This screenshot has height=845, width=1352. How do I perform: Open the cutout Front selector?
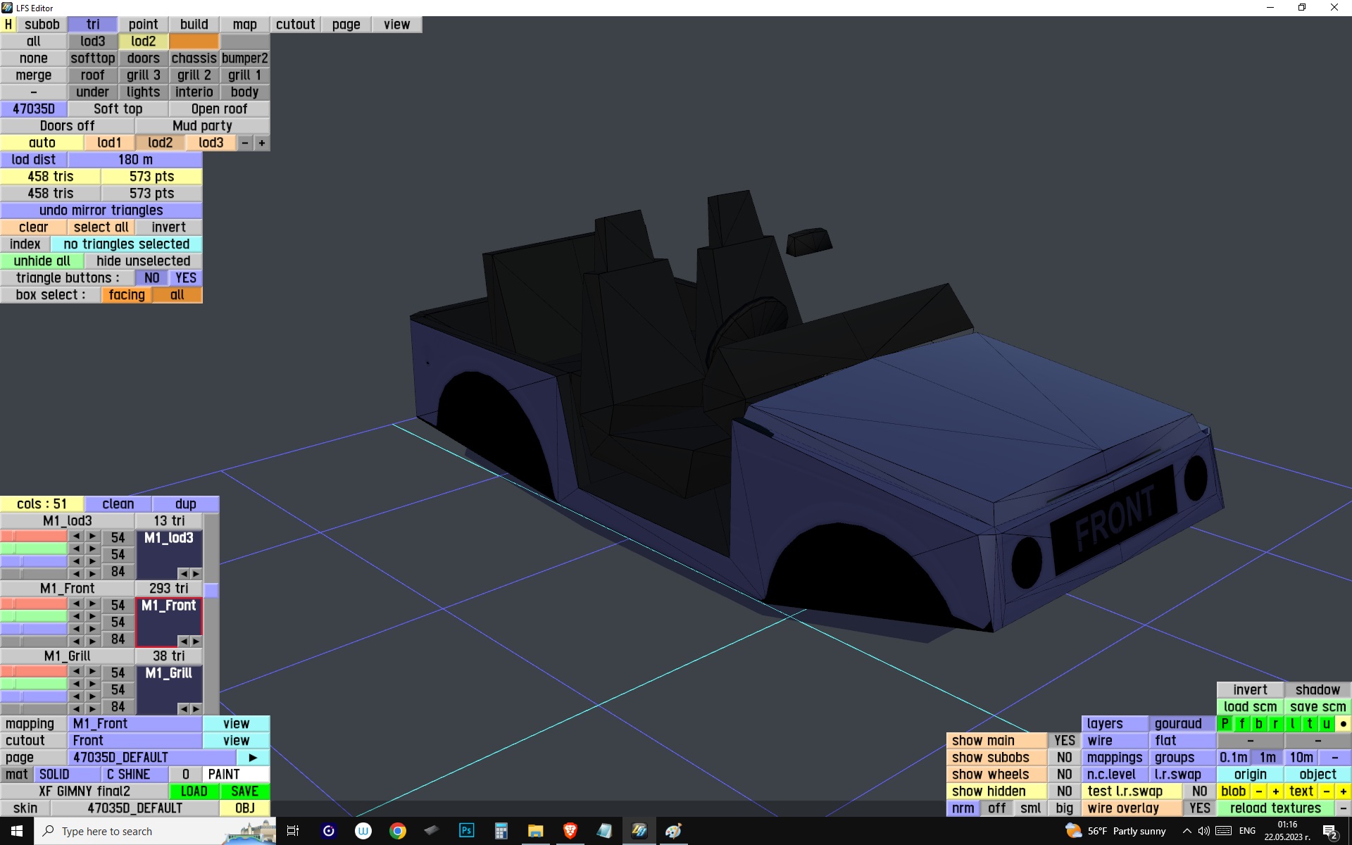[135, 741]
